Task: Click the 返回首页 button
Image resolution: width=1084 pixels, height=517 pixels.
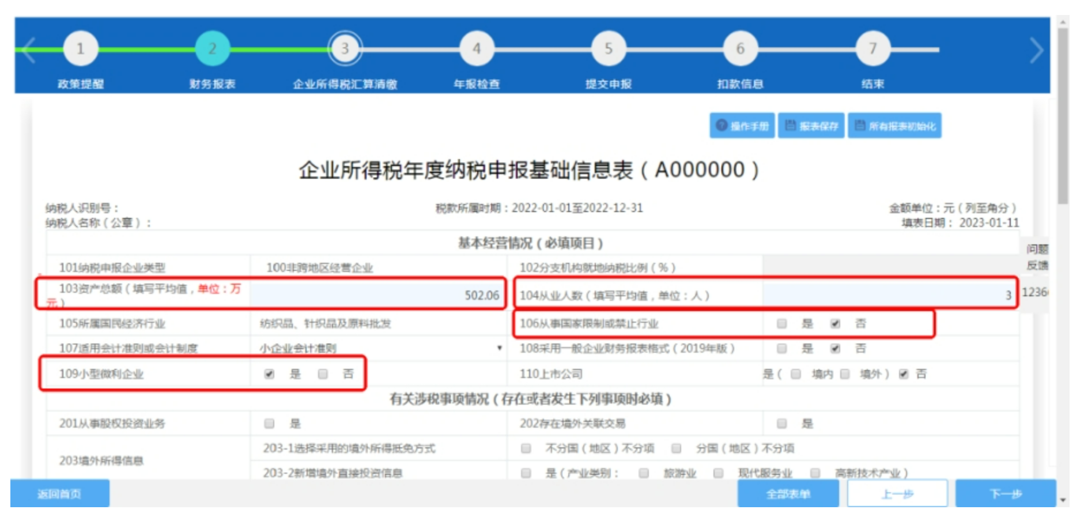Action: [x=59, y=494]
